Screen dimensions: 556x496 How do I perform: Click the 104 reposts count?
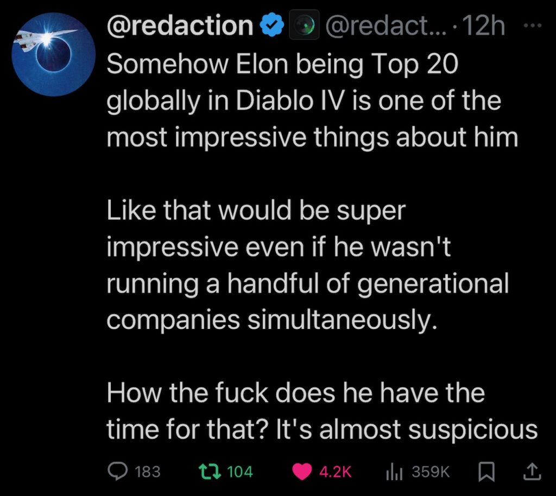click(x=239, y=472)
